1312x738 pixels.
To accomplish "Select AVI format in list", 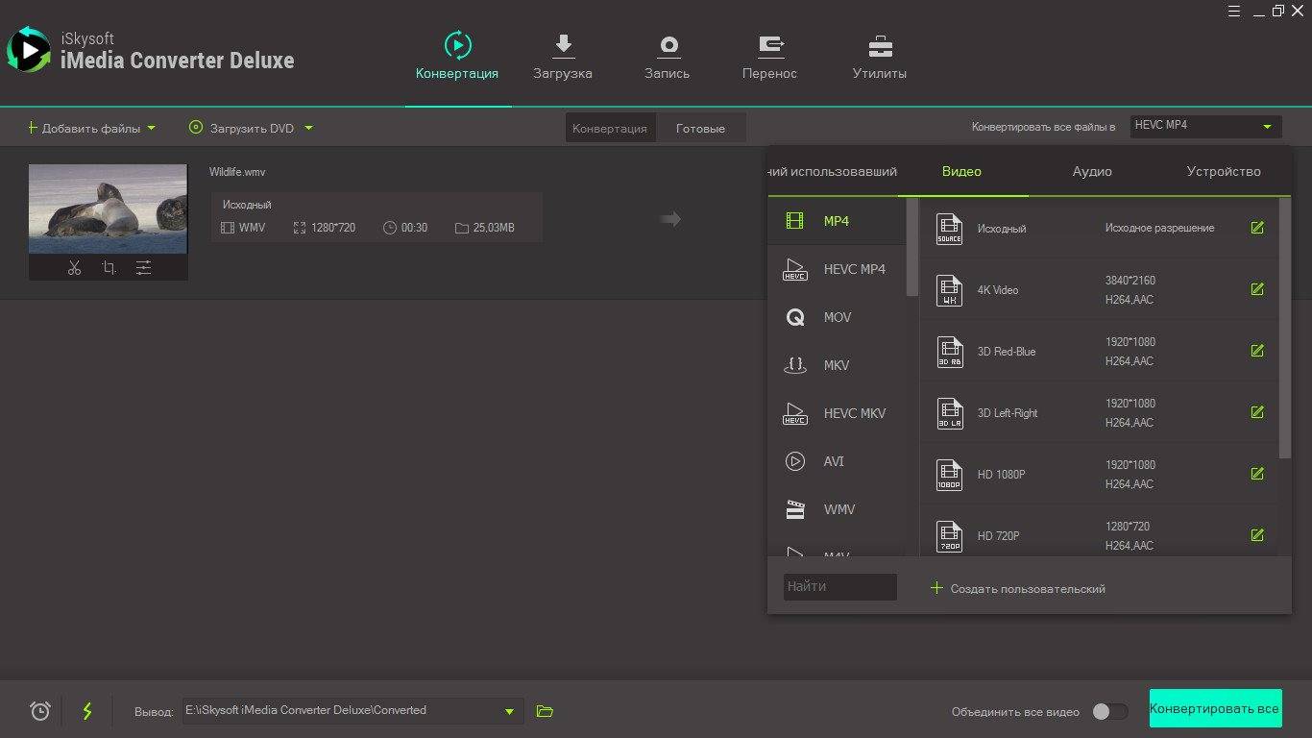I will click(837, 461).
